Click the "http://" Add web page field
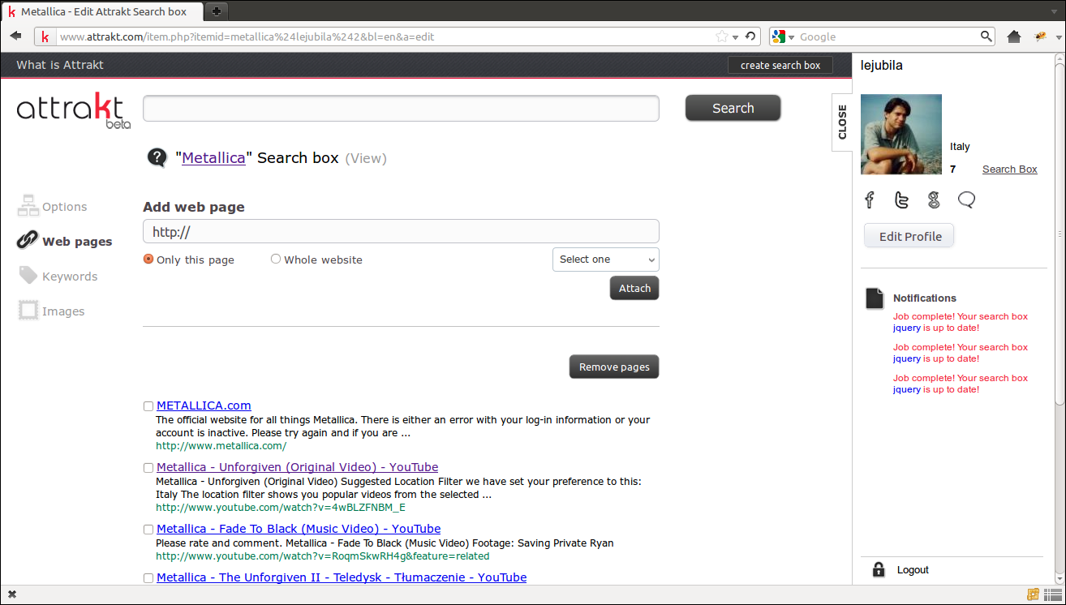Image resolution: width=1066 pixels, height=605 pixels. click(x=401, y=232)
